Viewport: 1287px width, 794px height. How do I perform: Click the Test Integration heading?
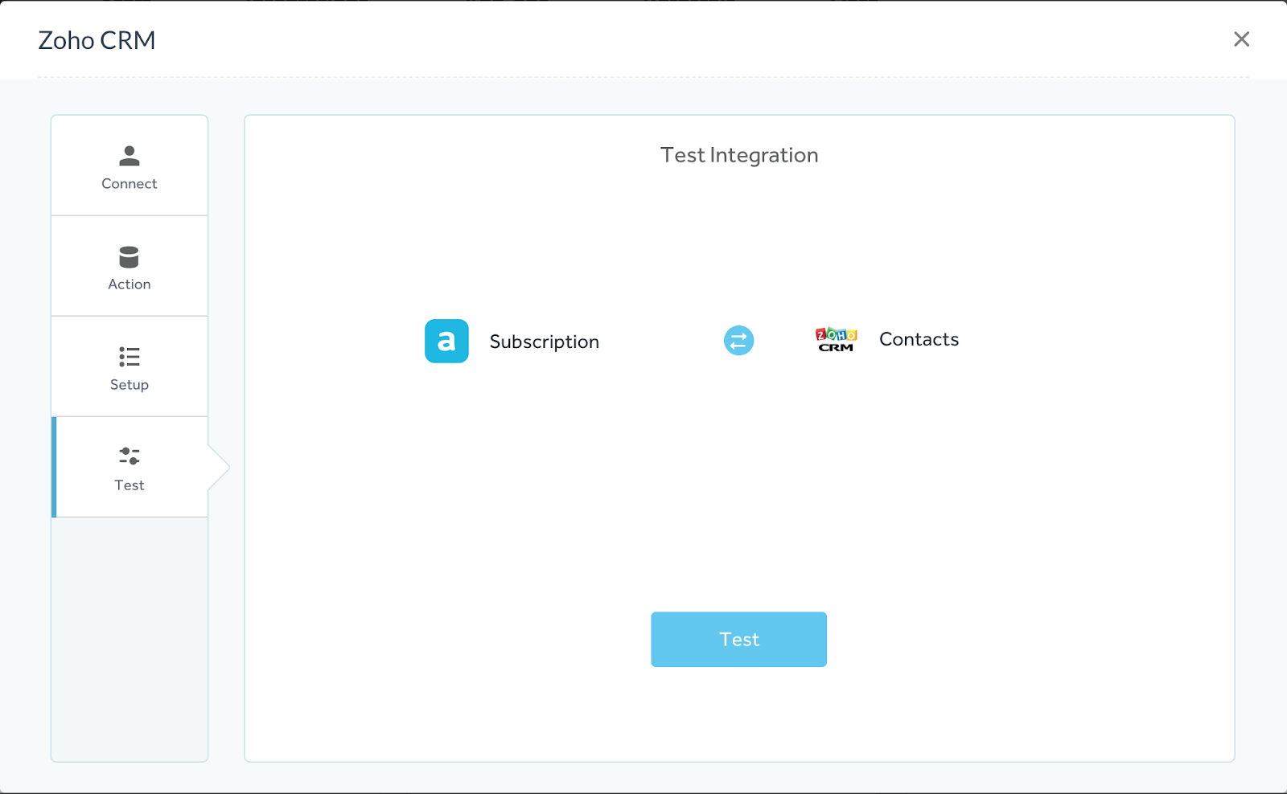[739, 155]
